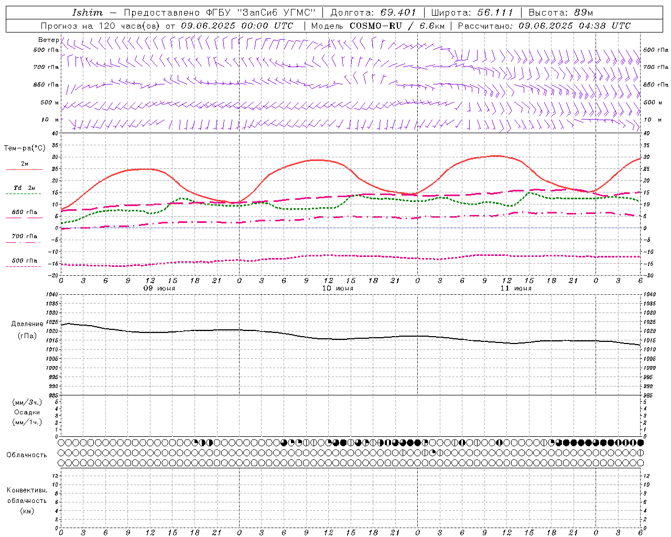Click the "Осадки" precipitation panel label
Screen dimensions: 671x537
(x=27, y=412)
